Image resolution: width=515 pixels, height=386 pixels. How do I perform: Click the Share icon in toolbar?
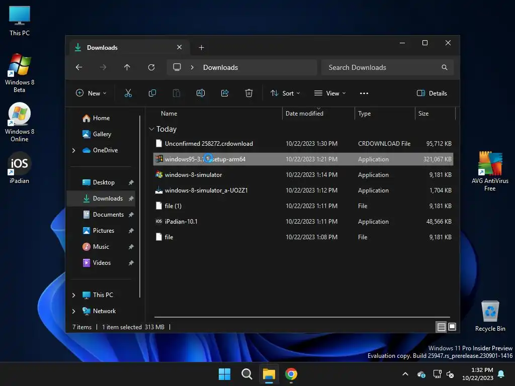click(225, 93)
